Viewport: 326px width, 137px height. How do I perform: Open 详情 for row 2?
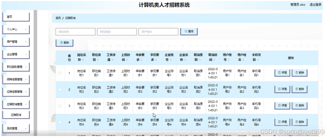click(282, 89)
